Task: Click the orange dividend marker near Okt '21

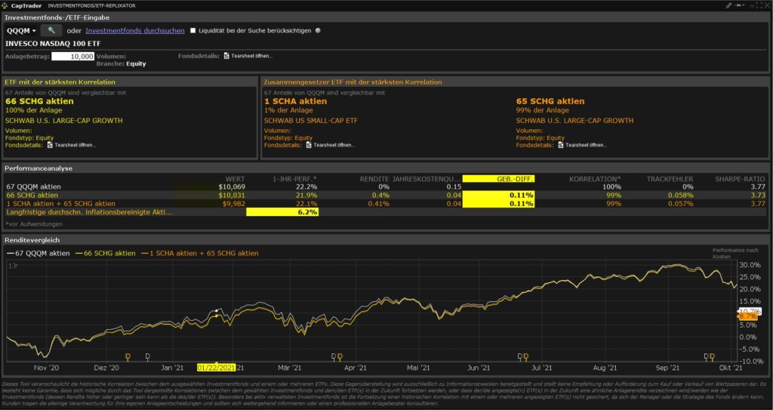Action: [x=712, y=356]
